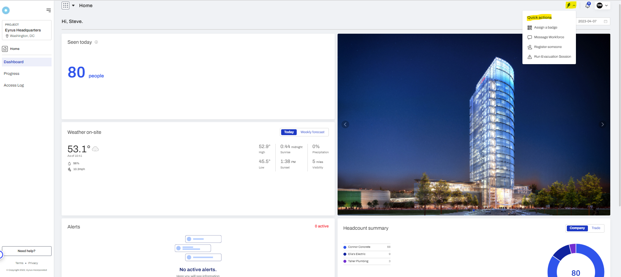Viewport: 621px width, 277px height.
Task: Switch weather to Today view
Action: pyautogui.click(x=289, y=132)
